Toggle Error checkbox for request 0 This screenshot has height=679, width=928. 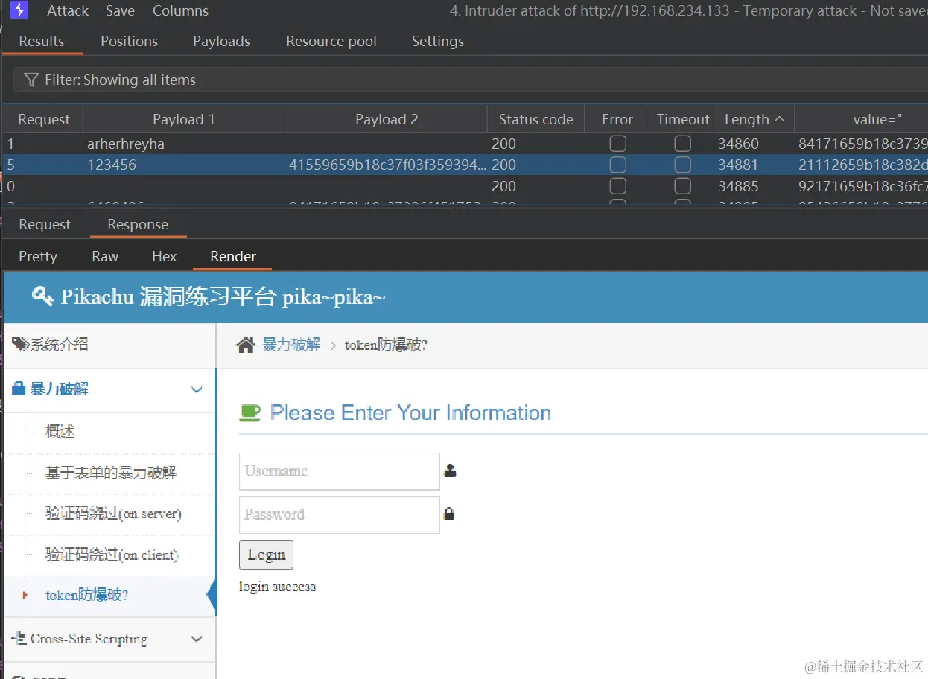tap(617, 186)
